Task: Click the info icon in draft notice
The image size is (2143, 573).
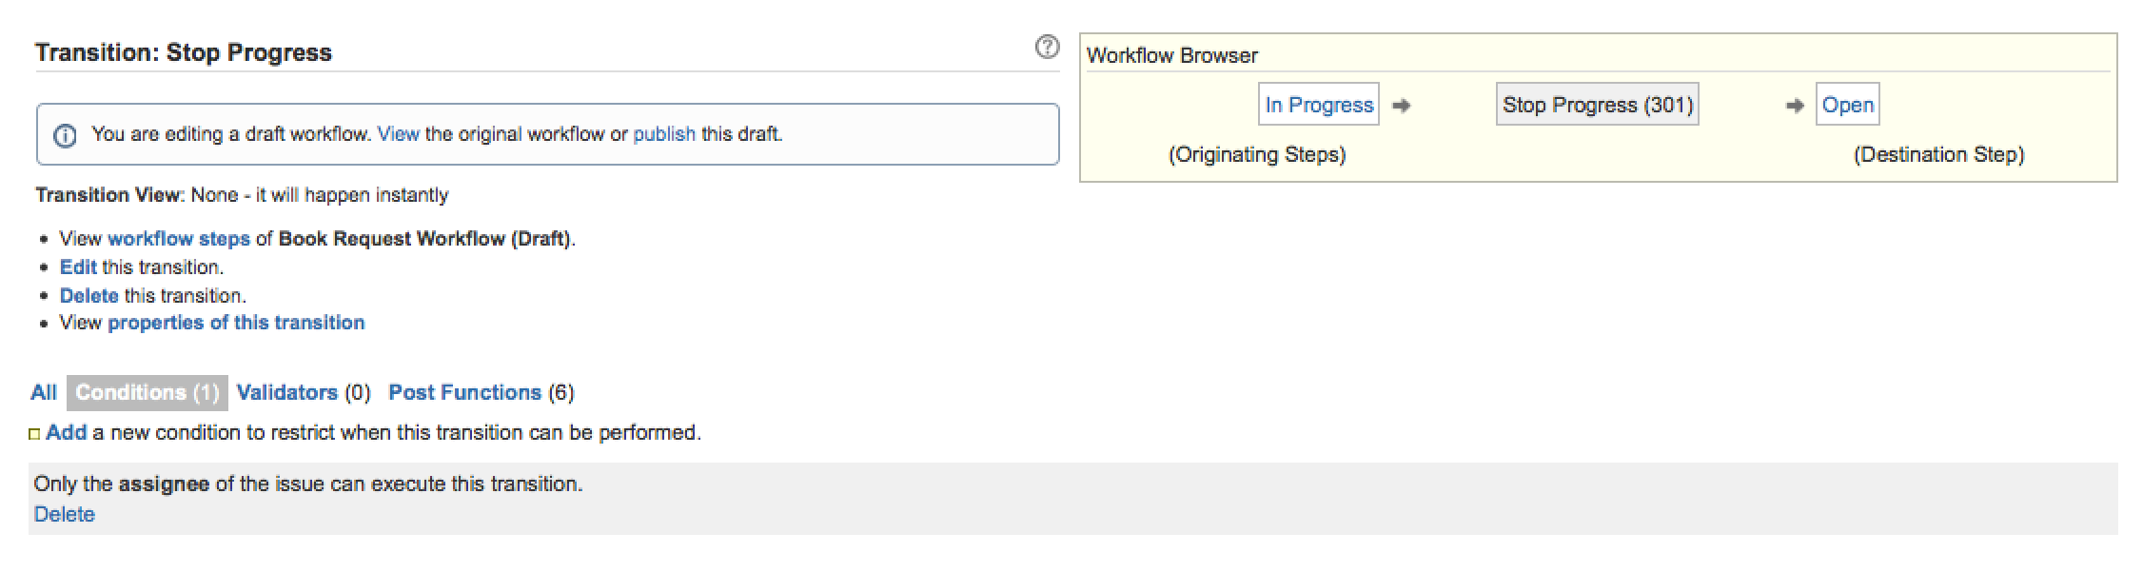Action: [65, 136]
